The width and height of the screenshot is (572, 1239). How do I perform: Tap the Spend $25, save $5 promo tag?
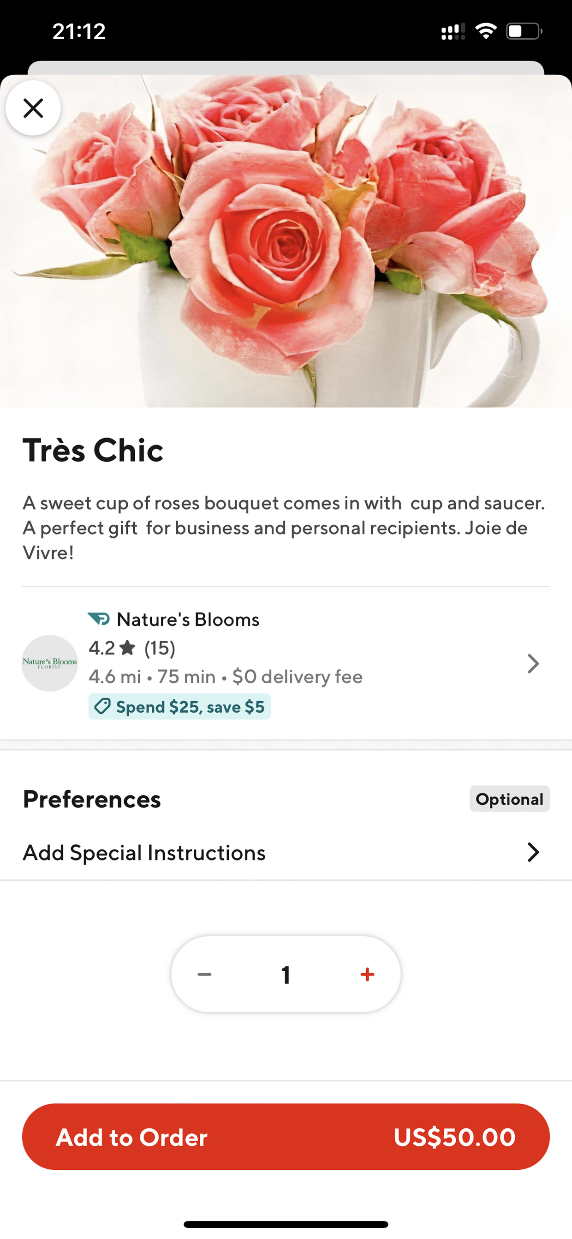point(179,707)
